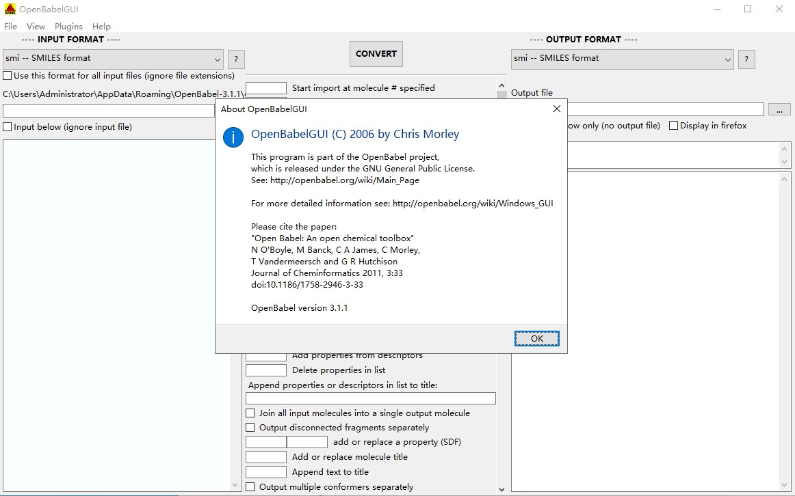Open the File menu
The width and height of the screenshot is (795, 496).
pyautogui.click(x=10, y=27)
